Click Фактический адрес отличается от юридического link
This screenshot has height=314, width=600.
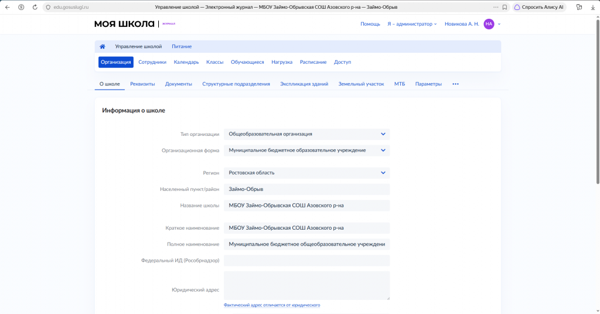tap(272, 305)
